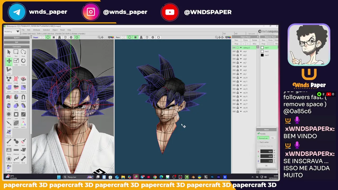
Task: Toggle the lock on obj15
Action: click(237, 96)
